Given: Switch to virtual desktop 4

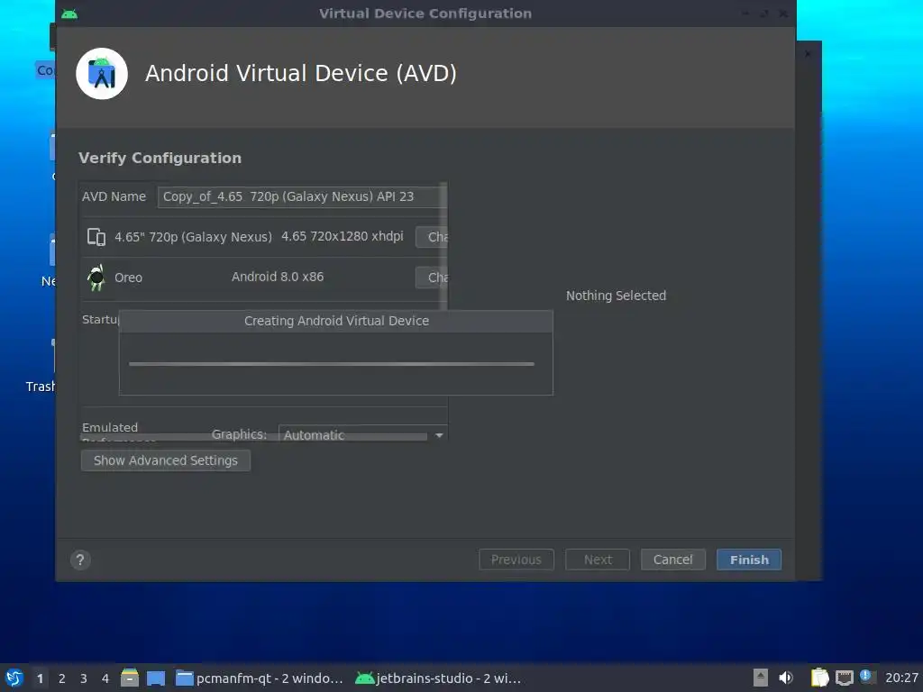Looking at the screenshot, I should coord(105,678).
